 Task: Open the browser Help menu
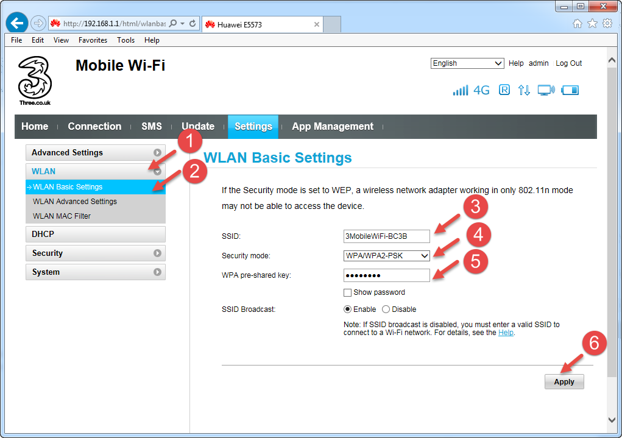[x=152, y=40]
